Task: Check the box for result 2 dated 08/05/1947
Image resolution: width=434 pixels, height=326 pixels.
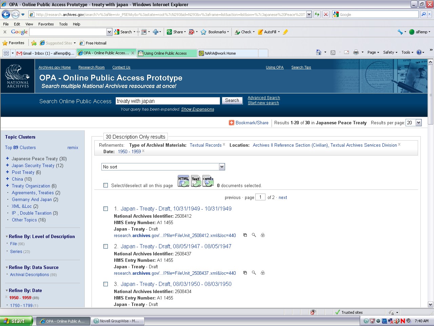Action: click(106, 247)
